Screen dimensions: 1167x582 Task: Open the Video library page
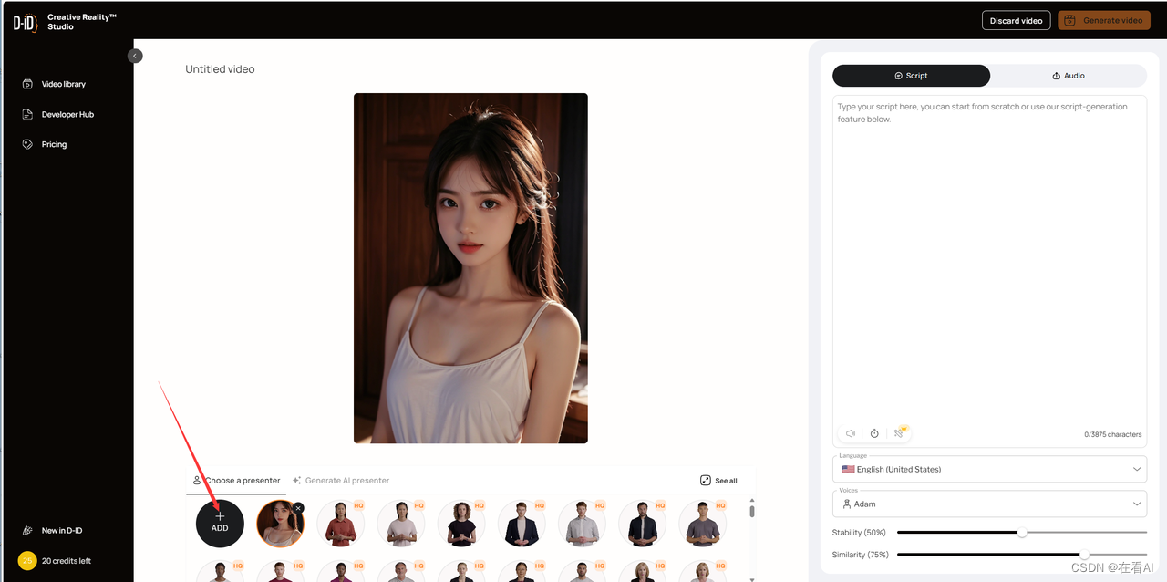[x=54, y=84]
